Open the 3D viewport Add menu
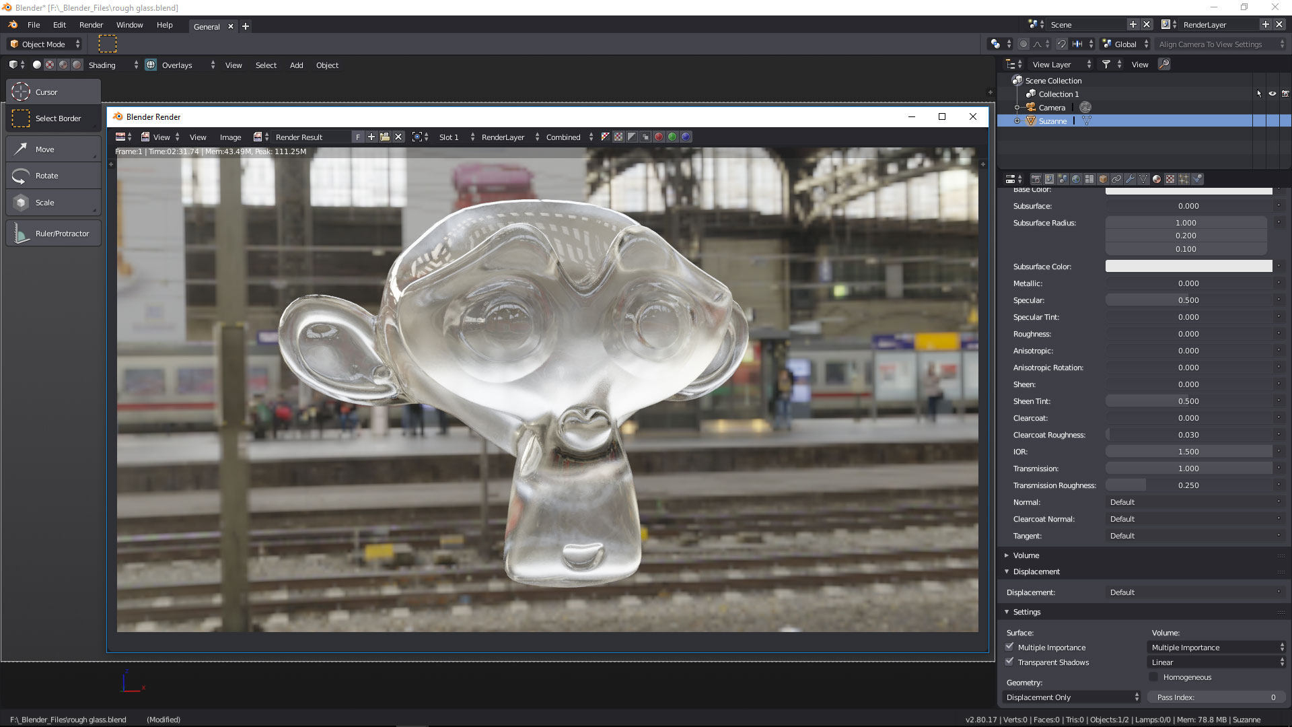This screenshot has height=727, width=1292. point(297,65)
